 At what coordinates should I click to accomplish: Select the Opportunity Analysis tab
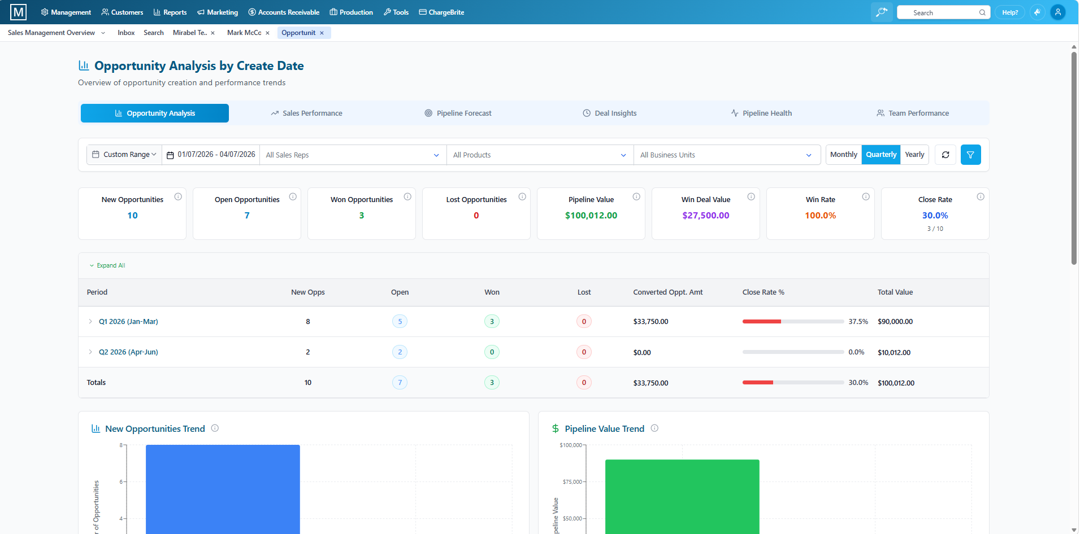(155, 113)
